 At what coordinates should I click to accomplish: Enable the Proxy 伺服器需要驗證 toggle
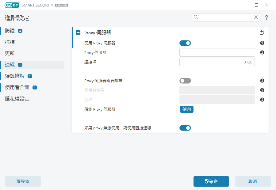185,81
